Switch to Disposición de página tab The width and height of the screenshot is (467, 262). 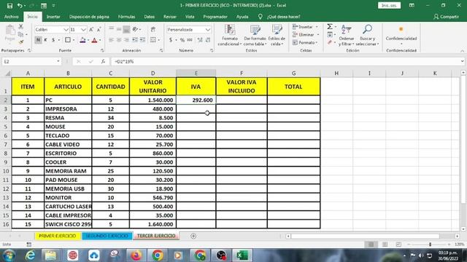(x=89, y=17)
